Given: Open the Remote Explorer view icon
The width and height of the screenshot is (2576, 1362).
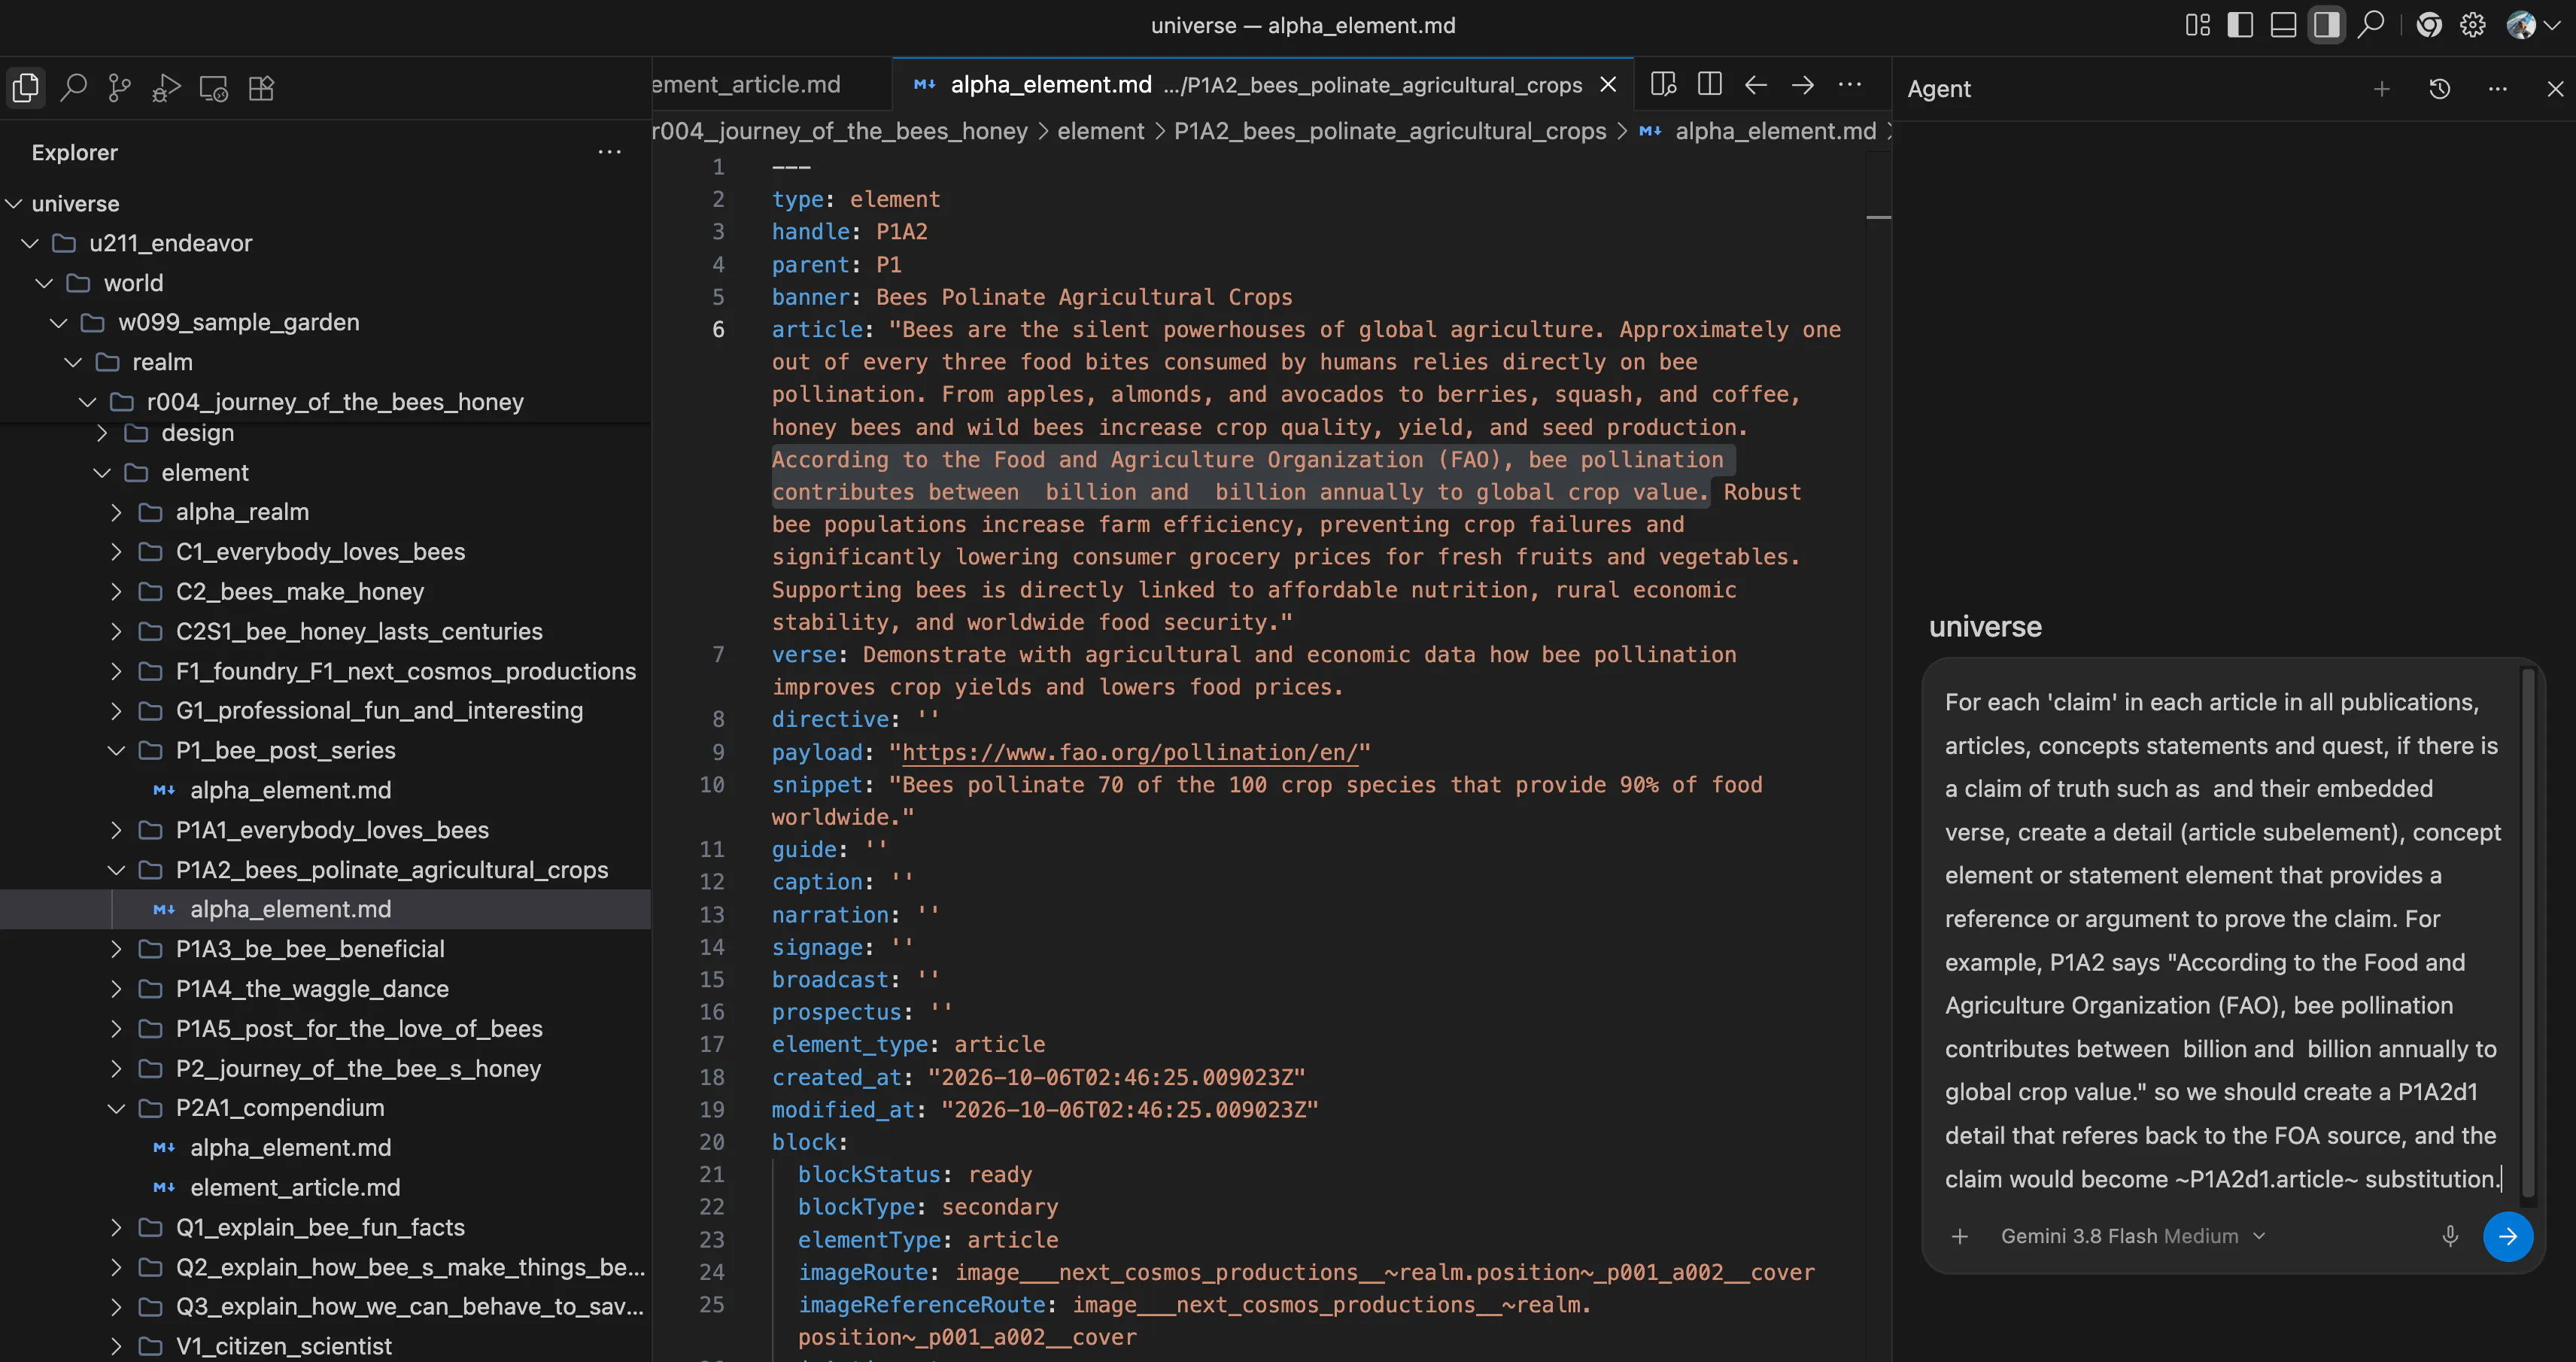Looking at the screenshot, I should [x=213, y=88].
